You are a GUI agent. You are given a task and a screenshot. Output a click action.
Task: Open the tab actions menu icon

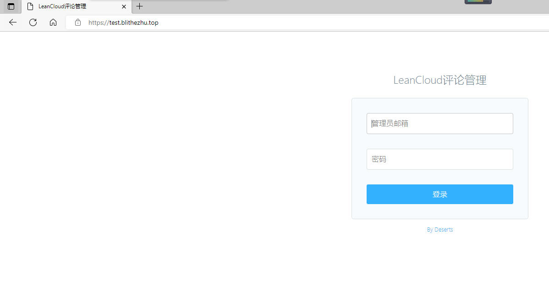[11, 6]
